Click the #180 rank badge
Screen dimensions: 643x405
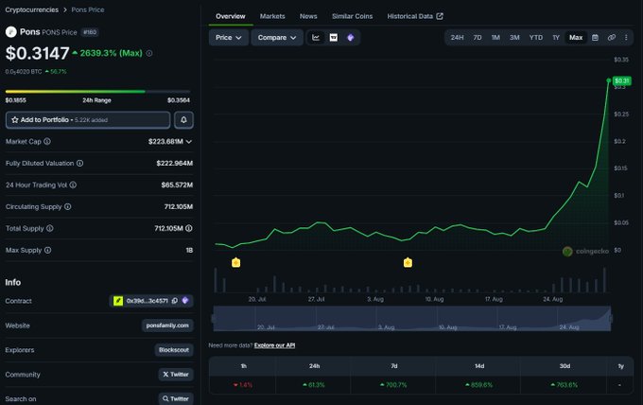pos(90,32)
